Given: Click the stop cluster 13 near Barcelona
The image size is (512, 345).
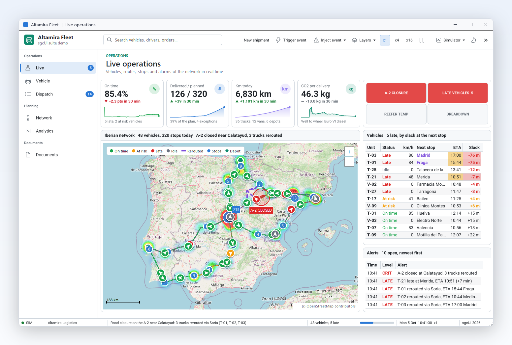Looking at the screenshot, I should coord(295,198).
